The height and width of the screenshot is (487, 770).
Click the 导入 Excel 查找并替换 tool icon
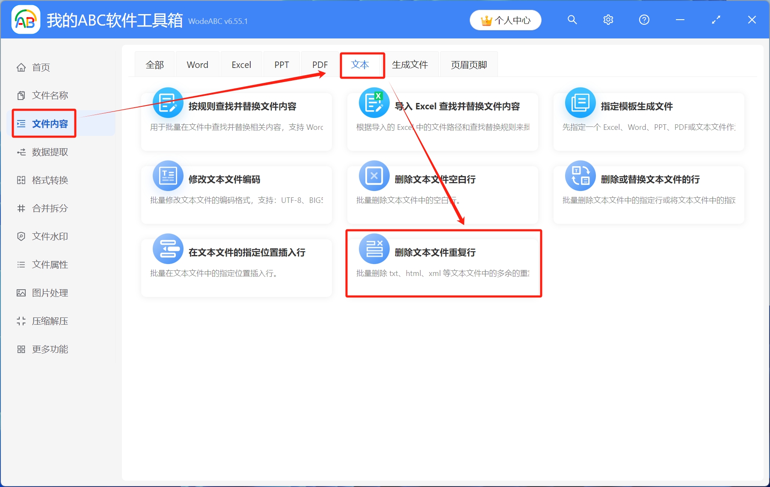374,103
